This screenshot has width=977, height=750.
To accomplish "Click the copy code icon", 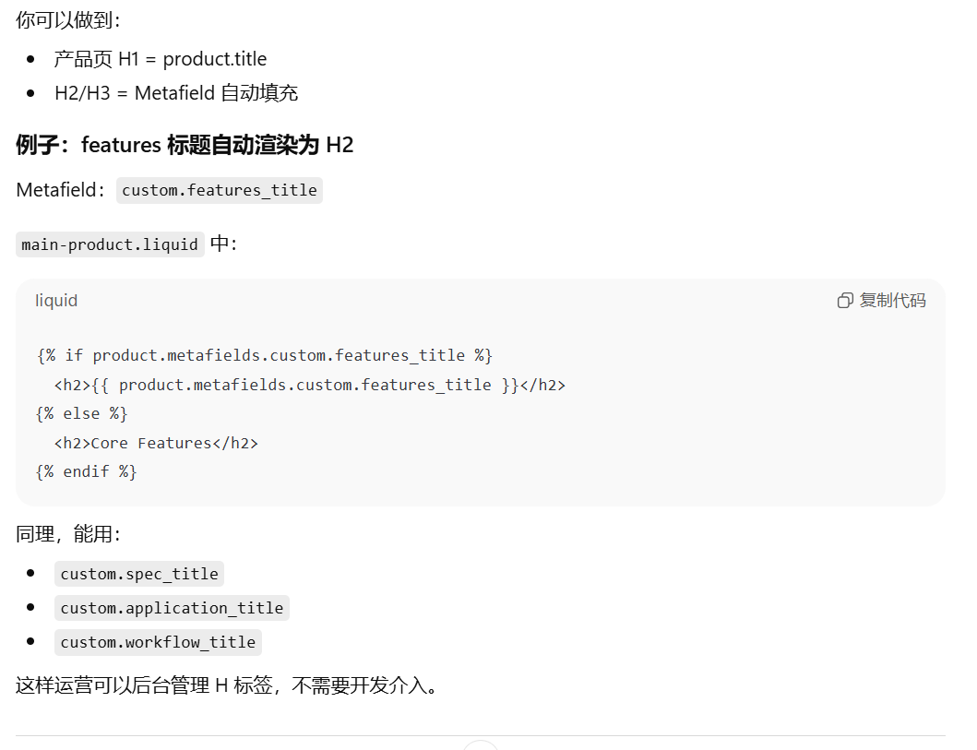I will click(844, 301).
